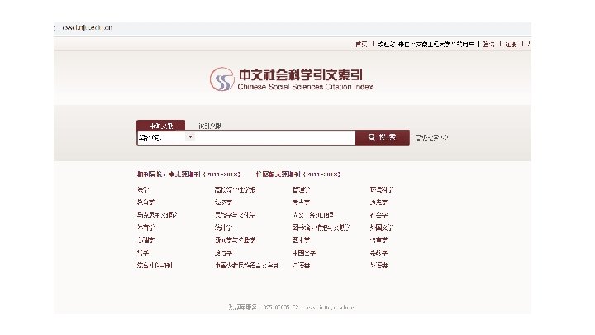Open the 经济学 subject category
This screenshot has width=595, height=335.
pos(223,203)
